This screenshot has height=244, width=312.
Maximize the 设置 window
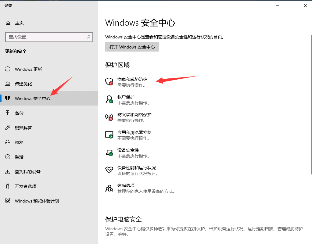292,5
